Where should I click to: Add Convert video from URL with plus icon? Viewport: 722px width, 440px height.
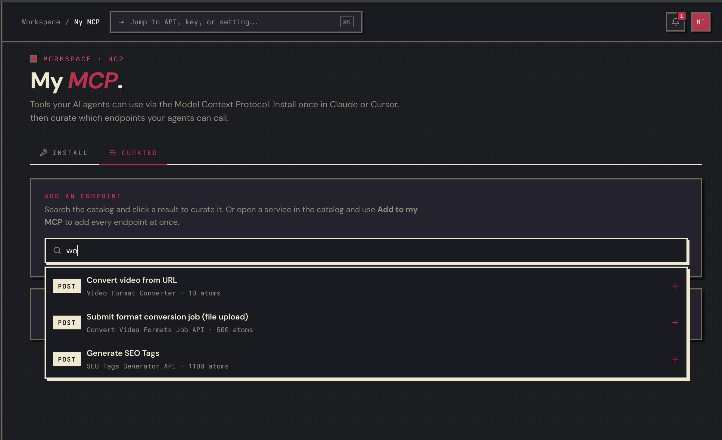tap(675, 286)
